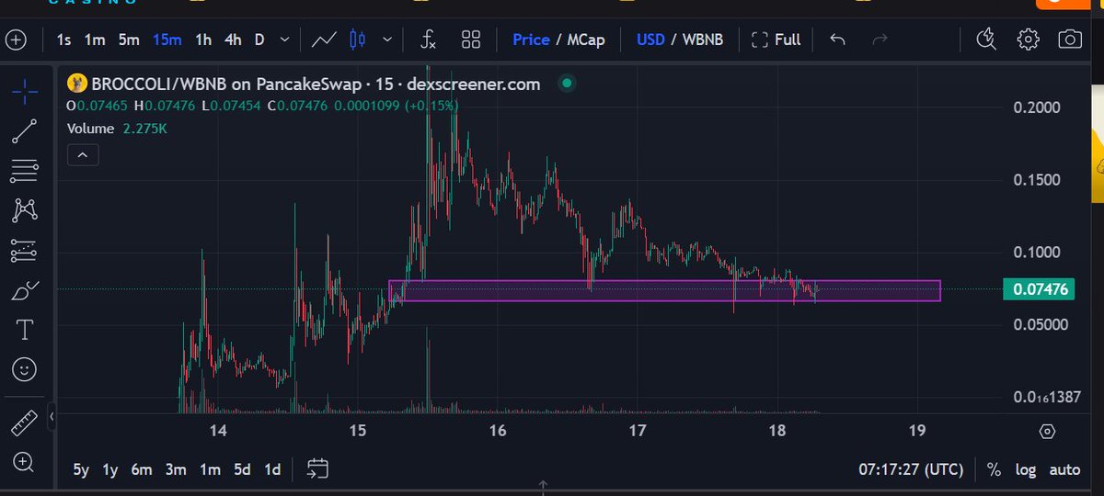
Task: Select the 1m timeframe
Action: (x=95, y=40)
